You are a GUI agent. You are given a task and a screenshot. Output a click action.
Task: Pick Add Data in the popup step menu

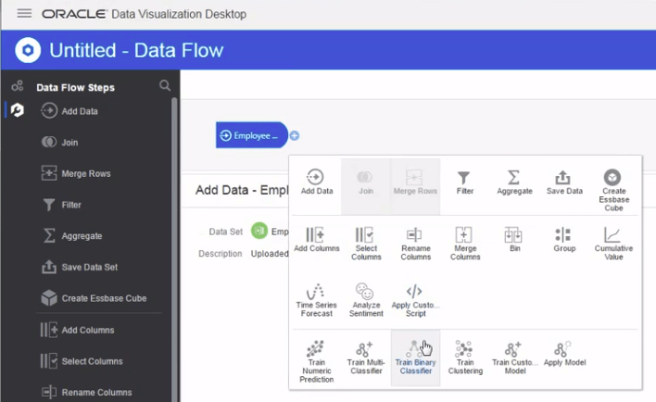tap(317, 182)
